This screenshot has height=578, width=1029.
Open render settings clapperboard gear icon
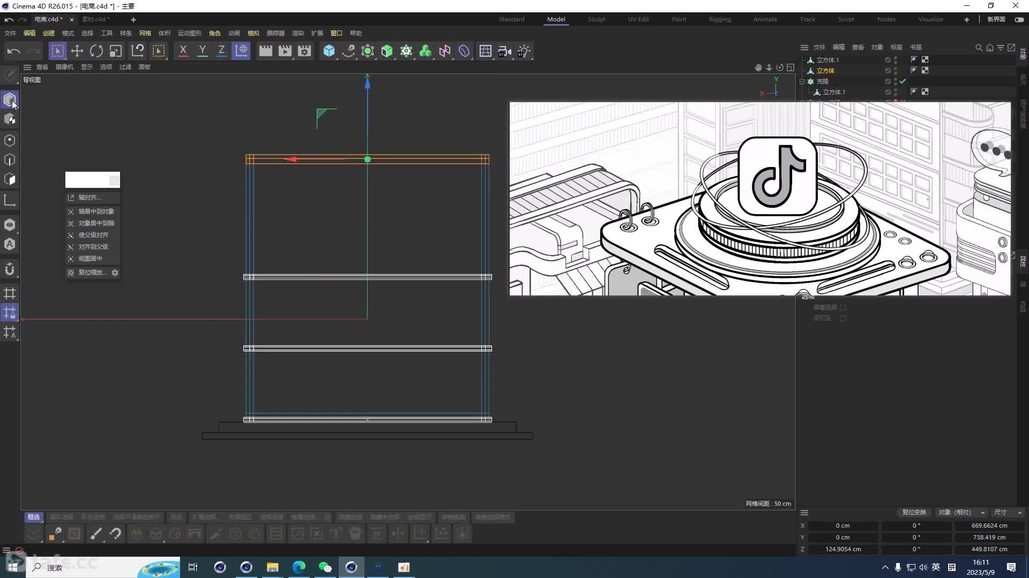pos(304,51)
